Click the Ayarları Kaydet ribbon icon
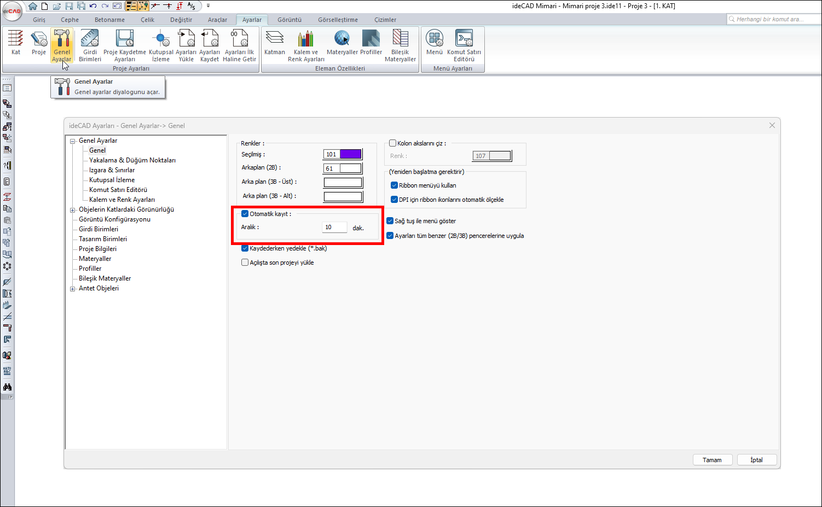 coord(210,45)
